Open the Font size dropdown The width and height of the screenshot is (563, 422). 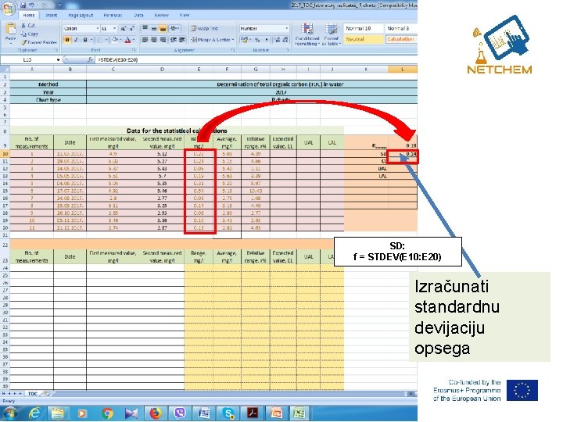[114, 28]
